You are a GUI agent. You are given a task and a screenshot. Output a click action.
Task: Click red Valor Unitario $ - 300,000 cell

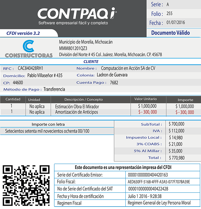click(148, 112)
